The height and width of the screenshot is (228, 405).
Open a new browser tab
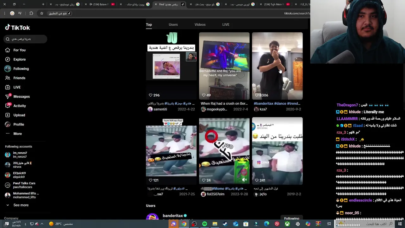pyautogui.click(x=43, y=4)
